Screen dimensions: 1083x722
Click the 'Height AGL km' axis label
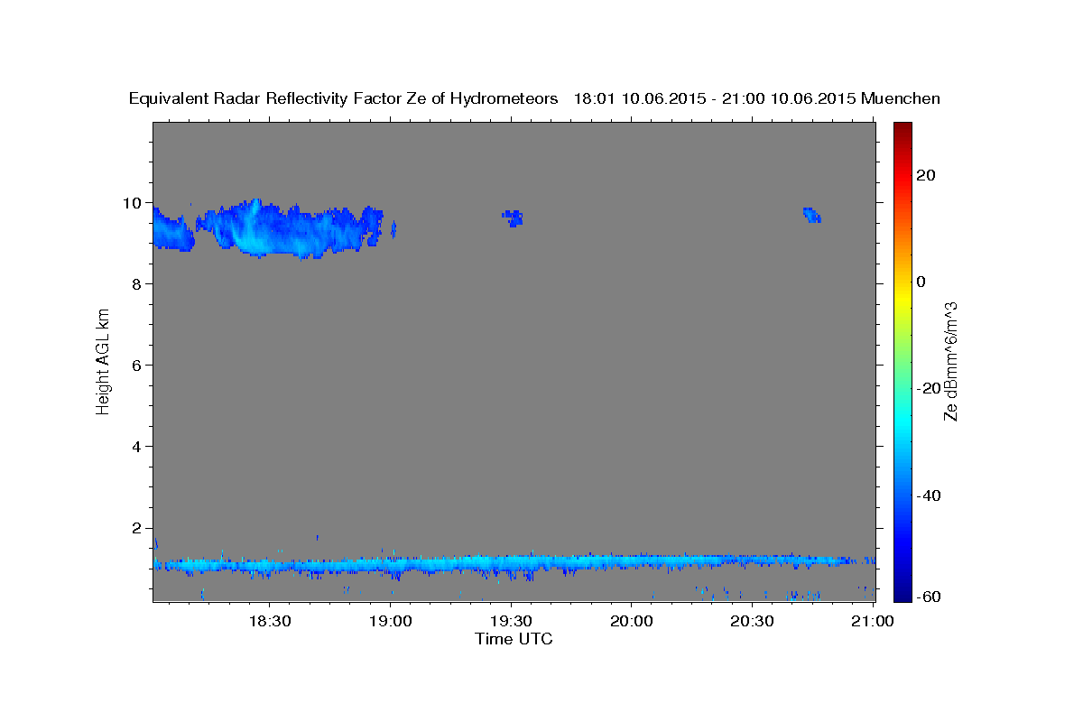coord(104,361)
